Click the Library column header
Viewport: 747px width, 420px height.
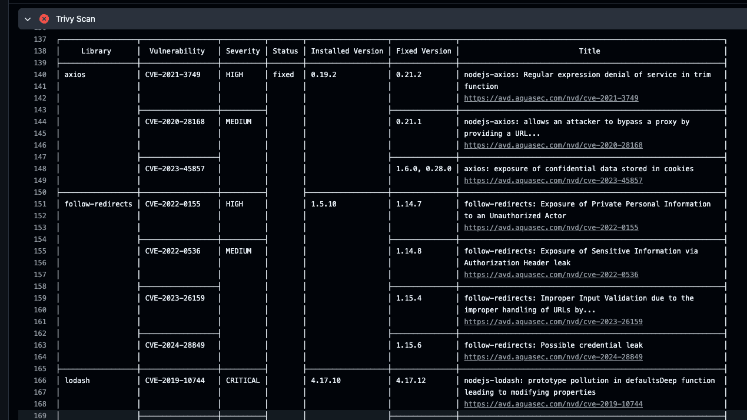click(x=96, y=51)
